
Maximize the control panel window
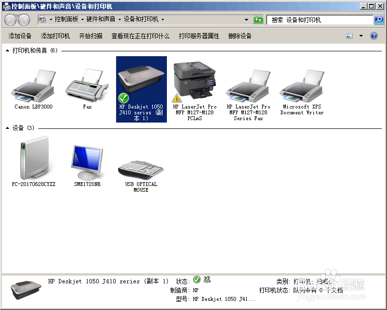pos(371,6)
